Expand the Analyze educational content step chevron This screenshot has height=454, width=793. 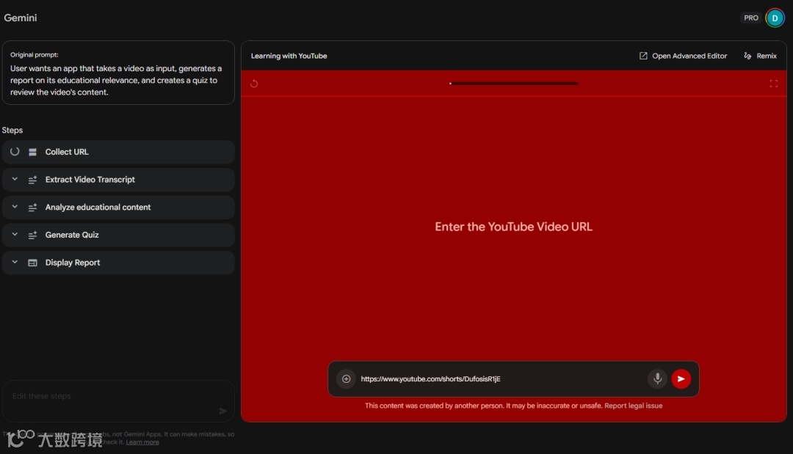15,207
